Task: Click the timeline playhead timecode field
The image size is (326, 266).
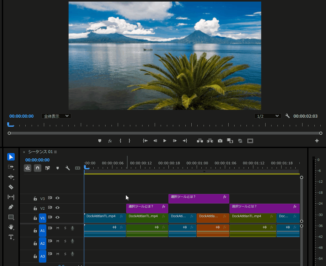Action: [38, 160]
